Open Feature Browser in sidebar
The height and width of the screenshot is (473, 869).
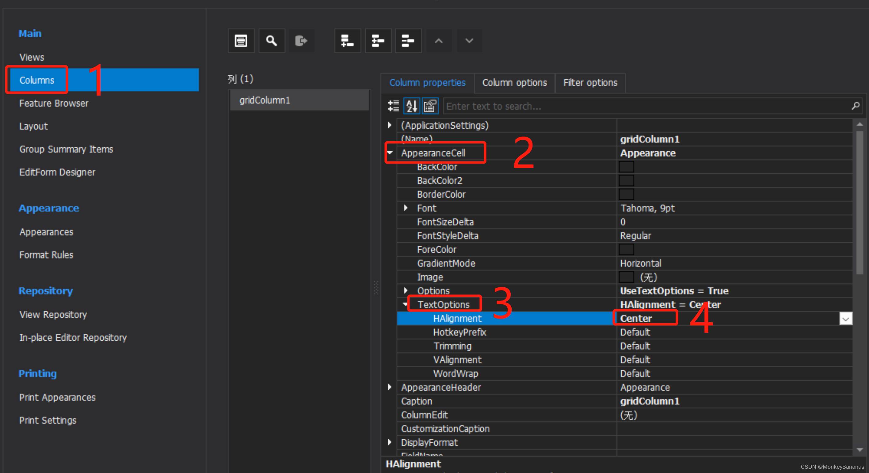pos(54,103)
